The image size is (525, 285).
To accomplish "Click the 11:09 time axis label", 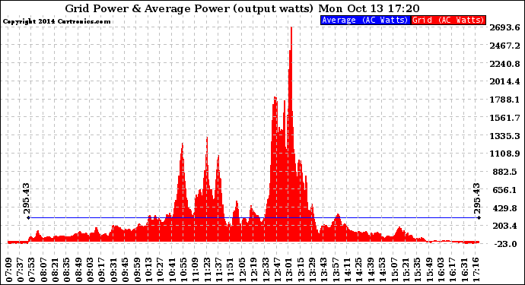I will coord(194,269).
